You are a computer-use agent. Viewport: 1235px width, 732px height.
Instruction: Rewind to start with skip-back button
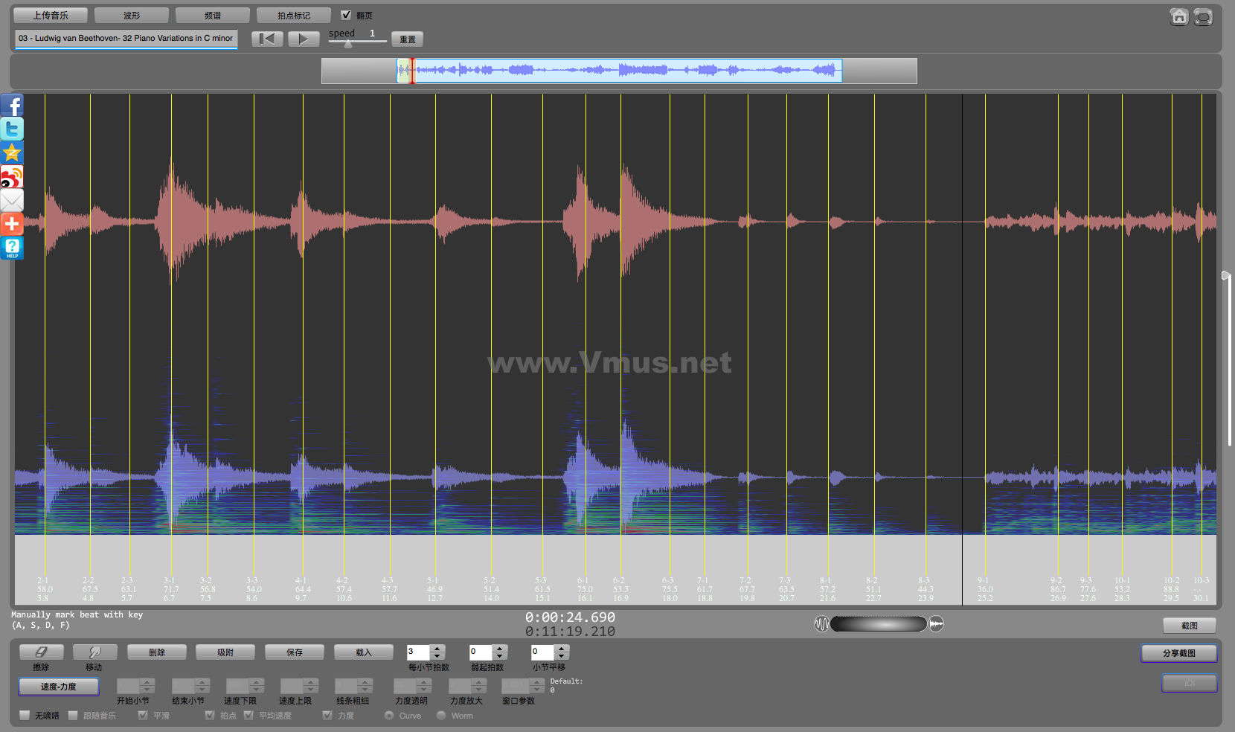coord(267,39)
